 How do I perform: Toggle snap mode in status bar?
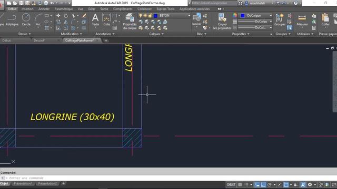pyautogui.click(x=246, y=184)
